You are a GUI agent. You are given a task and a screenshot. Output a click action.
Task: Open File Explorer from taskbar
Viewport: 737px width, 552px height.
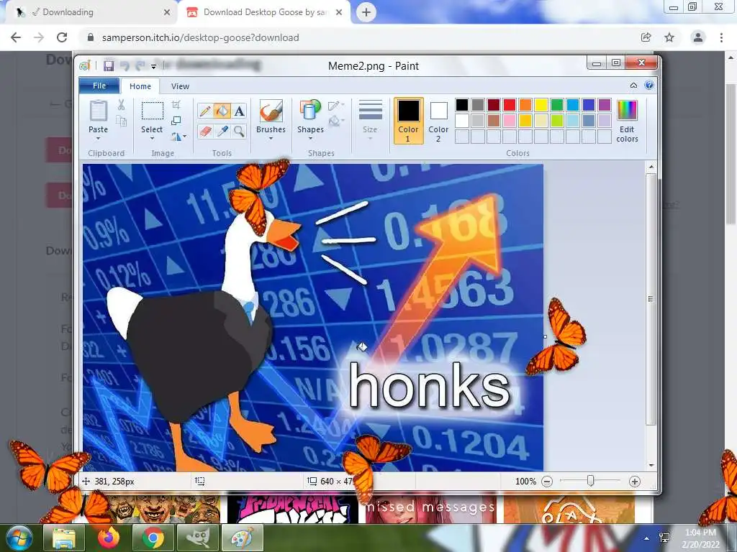(x=64, y=538)
